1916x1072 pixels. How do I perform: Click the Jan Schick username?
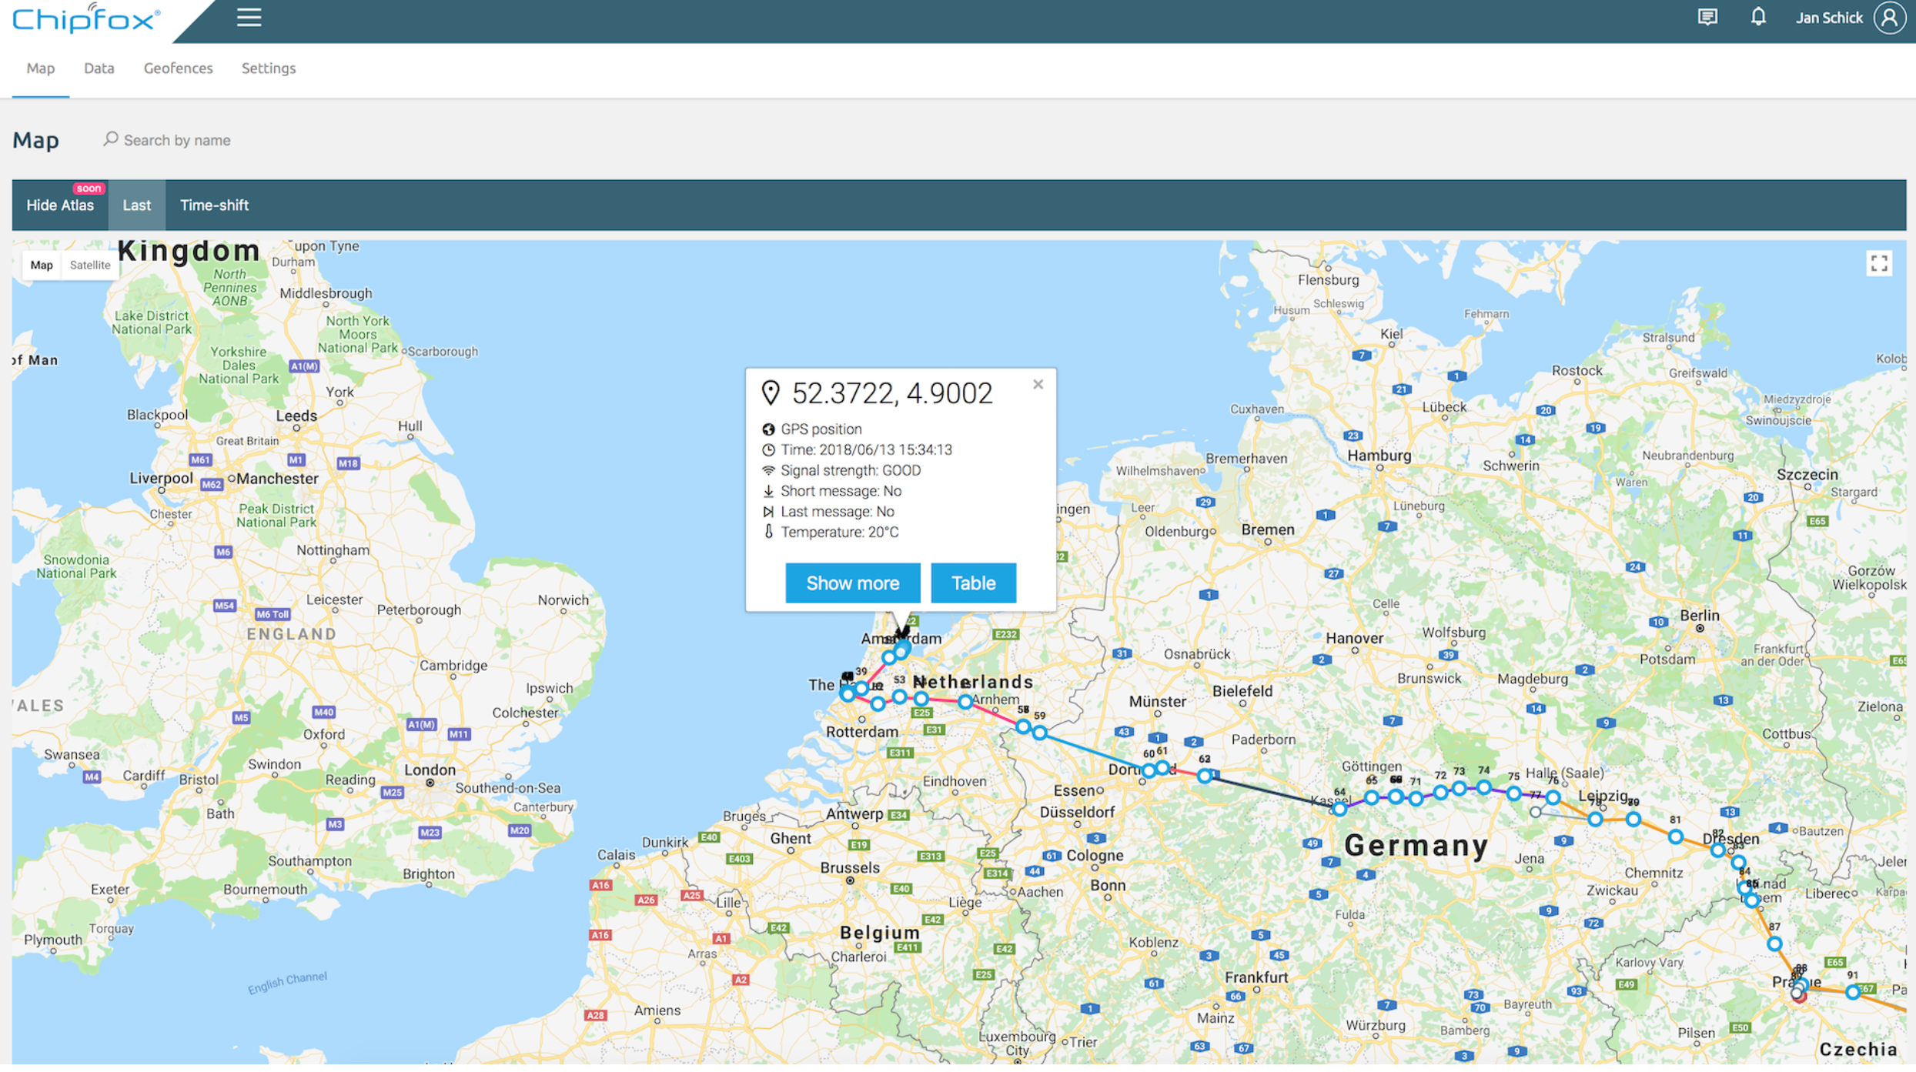(1829, 18)
